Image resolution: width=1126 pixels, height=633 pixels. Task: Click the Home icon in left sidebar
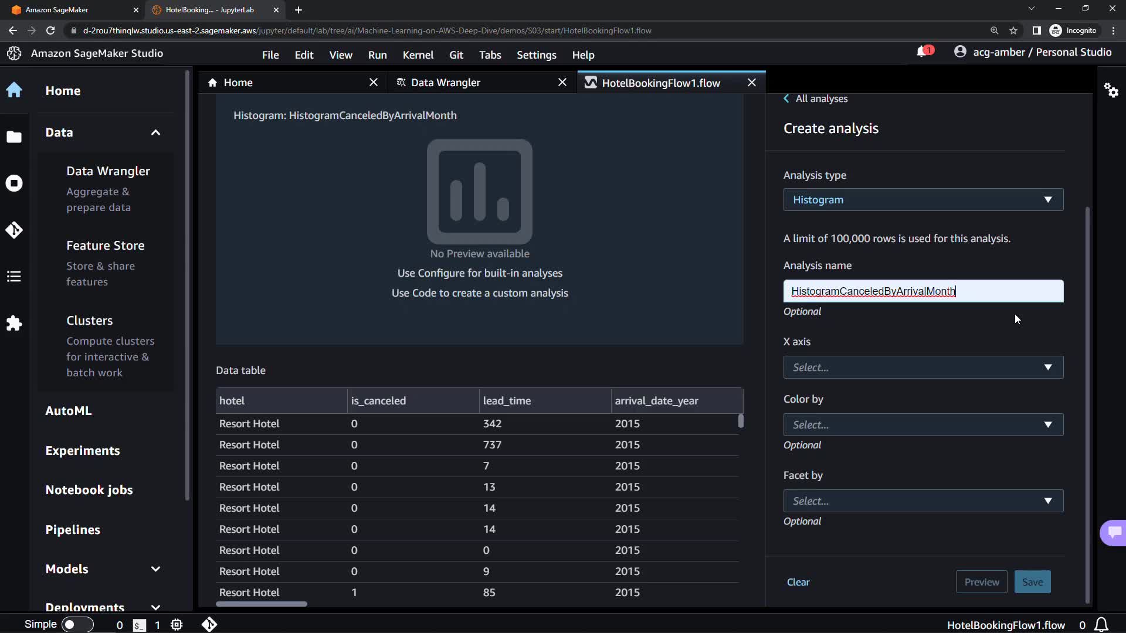click(x=14, y=90)
